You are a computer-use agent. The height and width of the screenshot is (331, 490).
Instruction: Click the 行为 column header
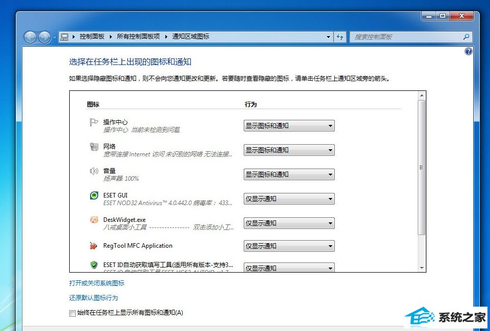pos(251,105)
